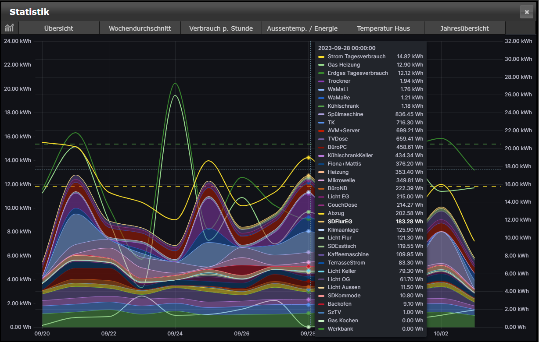Pick the Erdgas Tagesverbrauch tooltip entry
This screenshot has height=342, width=539.
point(358,73)
